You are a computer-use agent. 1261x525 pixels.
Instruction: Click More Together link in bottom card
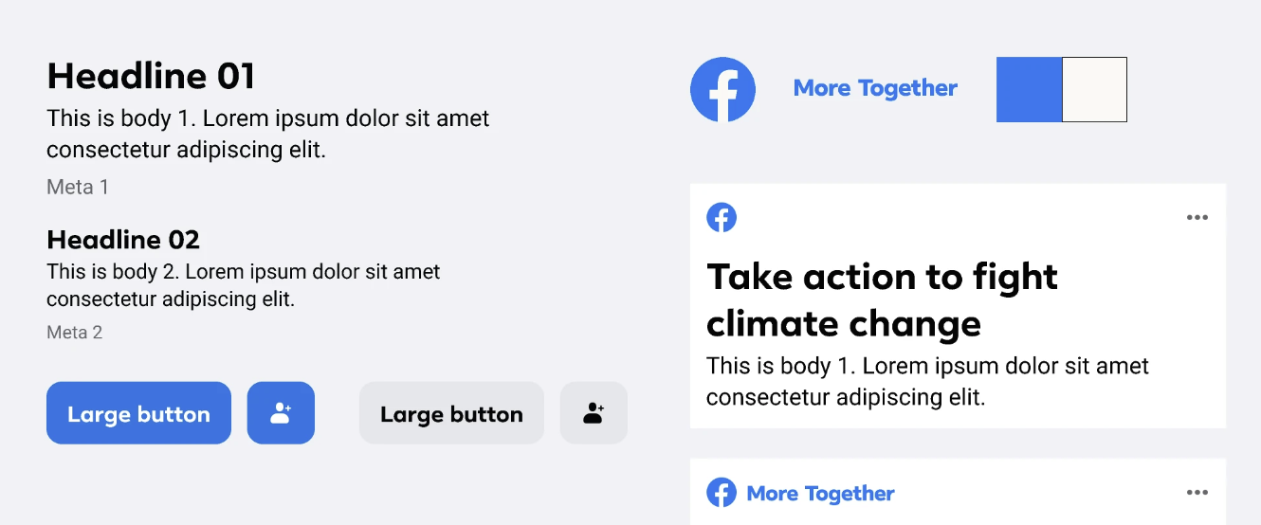coord(820,494)
